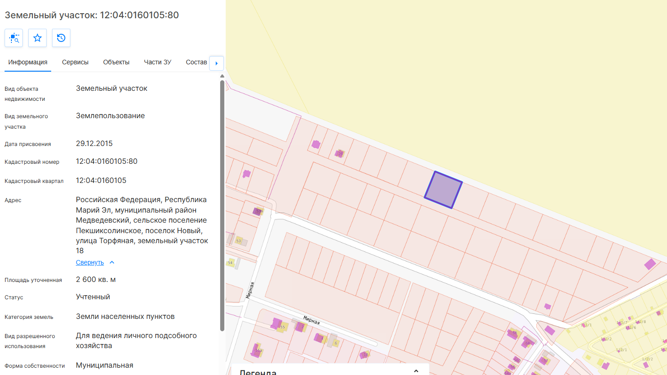Click the highlighted blue parcel on map
This screenshot has width=667, height=375.
click(x=443, y=190)
